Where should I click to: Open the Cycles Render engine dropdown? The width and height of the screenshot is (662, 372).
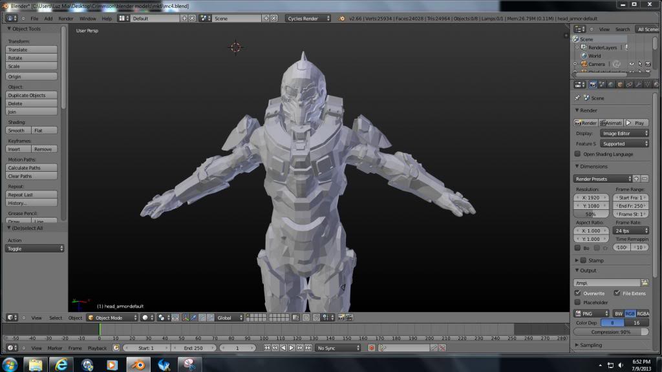pyautogui.click(x=308, y=19)
